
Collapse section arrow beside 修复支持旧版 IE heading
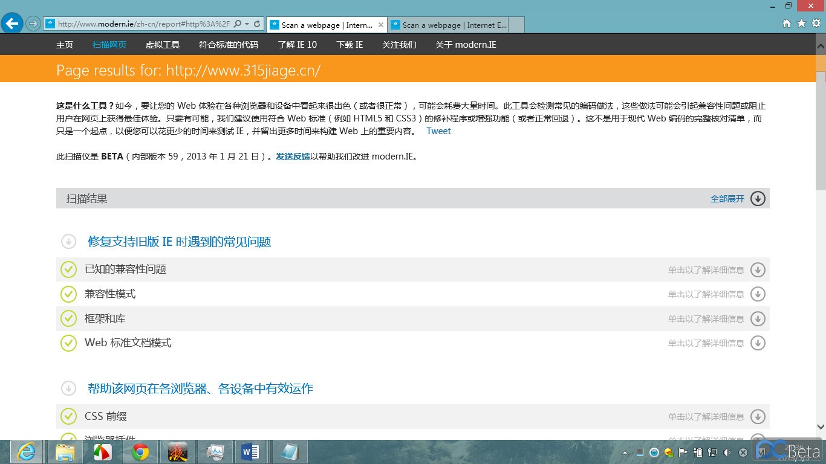click(x=68, y=242)
